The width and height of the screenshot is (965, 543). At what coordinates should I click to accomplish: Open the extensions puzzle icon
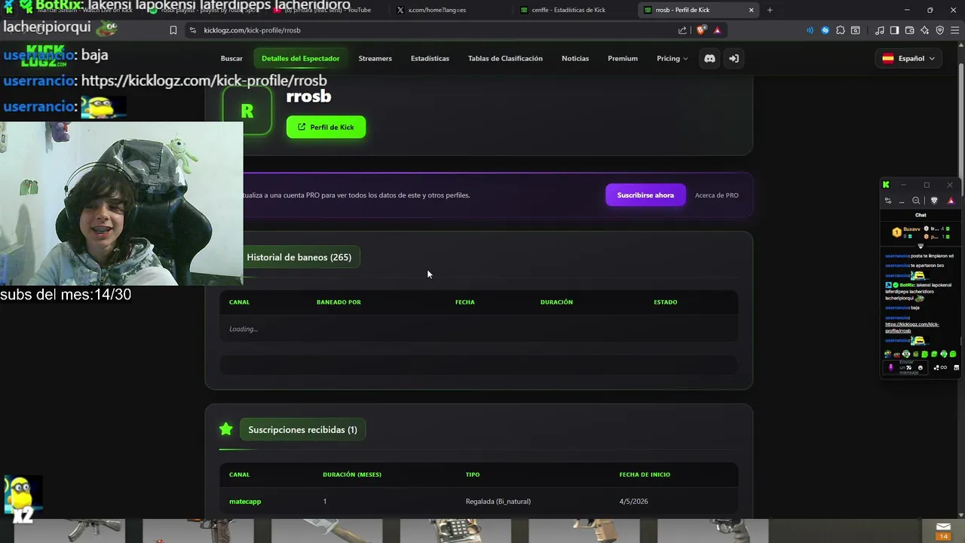point(841,30)
